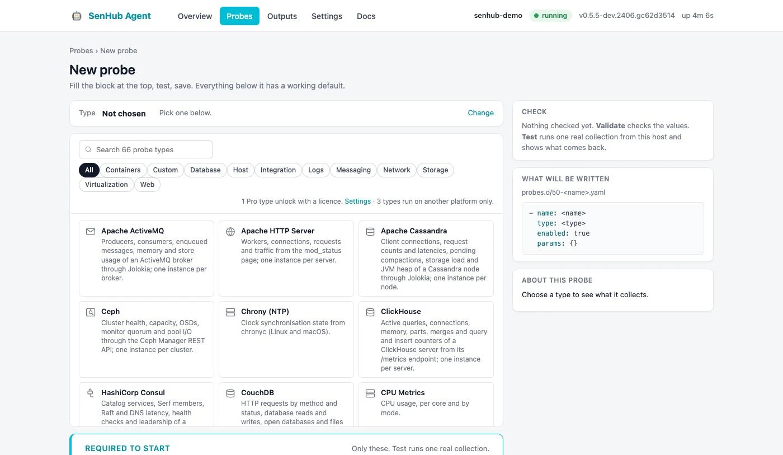Click the Apache ActiveMQ envelope icon
Viewport: 783px width, 455px height.
91,231
